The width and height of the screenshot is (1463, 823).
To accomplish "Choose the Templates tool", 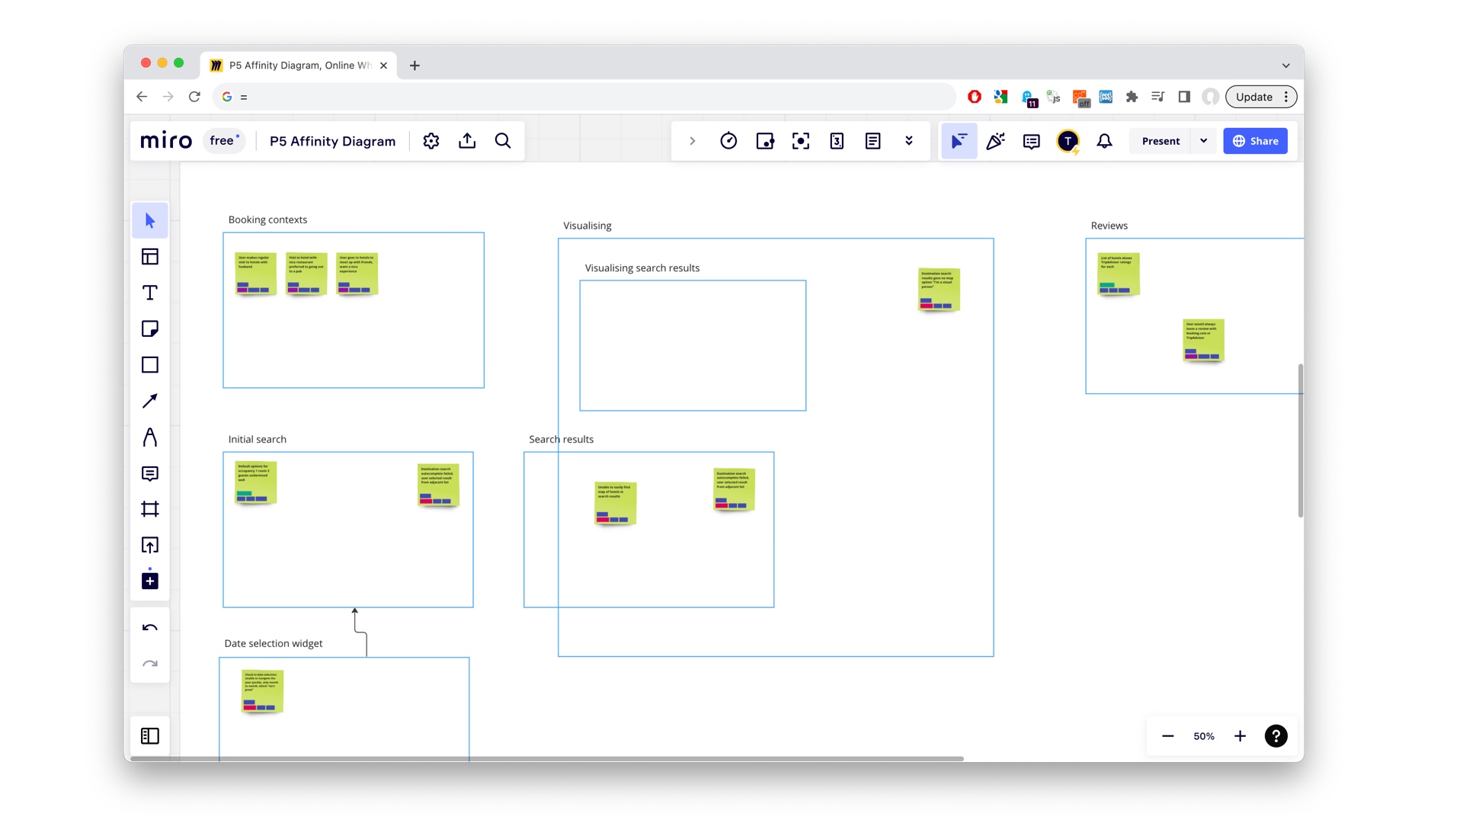I will click(150, 257).
